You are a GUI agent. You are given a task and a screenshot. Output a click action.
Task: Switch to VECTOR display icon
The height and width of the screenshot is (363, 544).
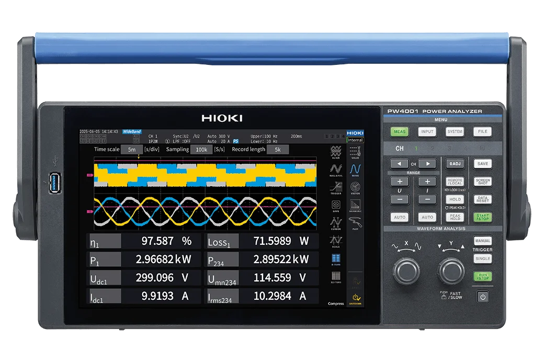355,188
